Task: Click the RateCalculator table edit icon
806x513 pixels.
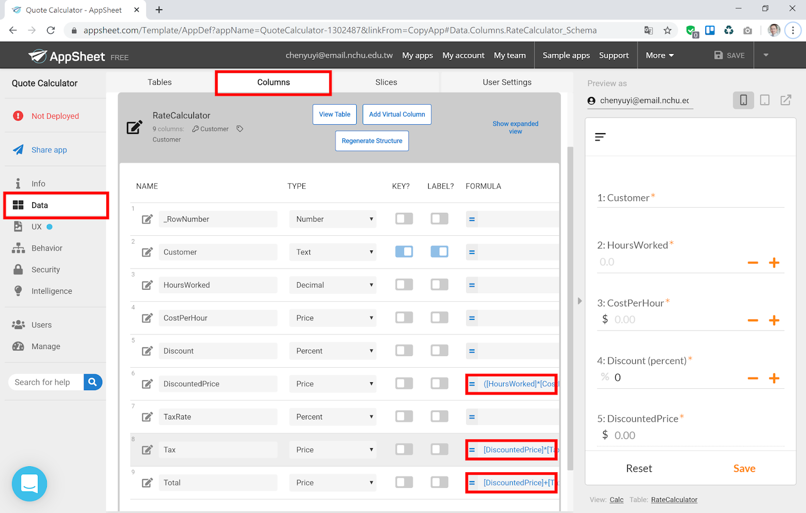Action: tap(134, 127)
